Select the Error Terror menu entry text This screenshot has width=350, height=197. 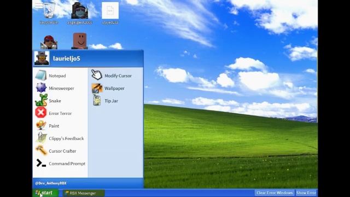click(x=60, y=113)
